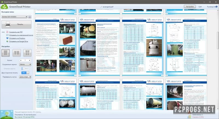Click the tree eco icon in status bar
This screenshot has width=219, height=119.
coord(7,115)
